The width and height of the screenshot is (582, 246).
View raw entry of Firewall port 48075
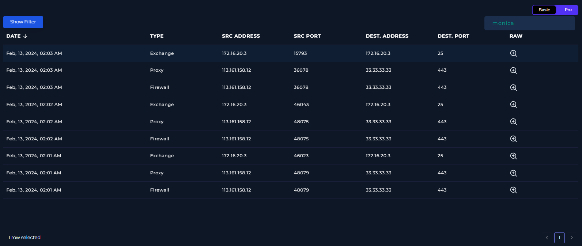coord(513,139)
